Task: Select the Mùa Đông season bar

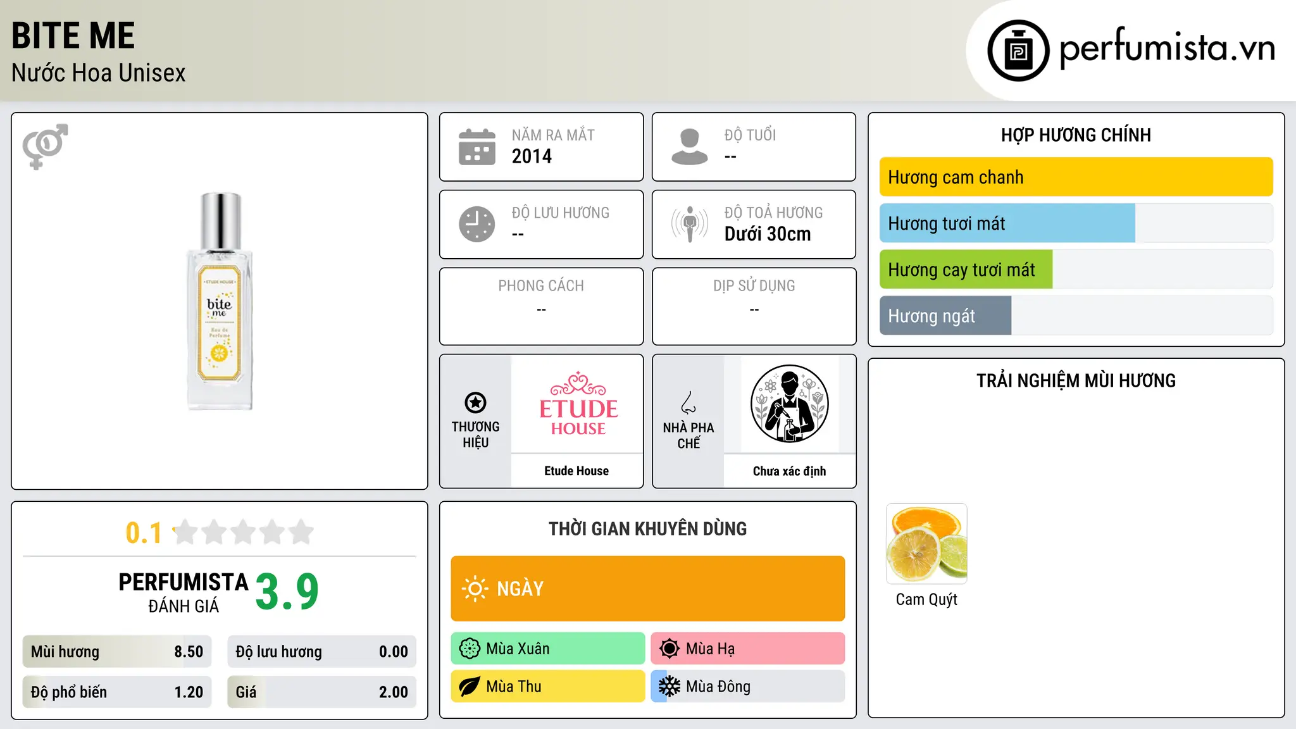Action: (x=747, y=687)
